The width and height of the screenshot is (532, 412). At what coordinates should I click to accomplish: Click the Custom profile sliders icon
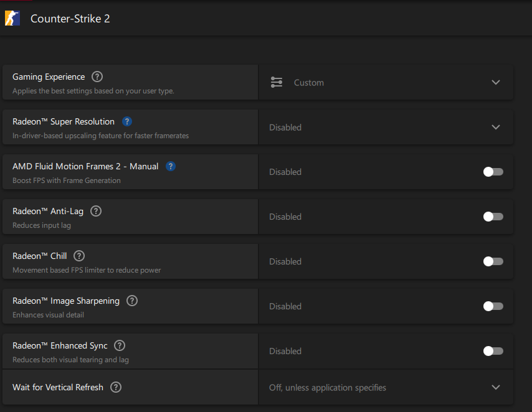click(277, 82)
